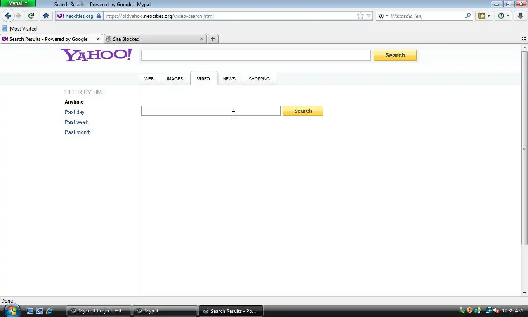Filter results by Past day

[x=75, y=112]
